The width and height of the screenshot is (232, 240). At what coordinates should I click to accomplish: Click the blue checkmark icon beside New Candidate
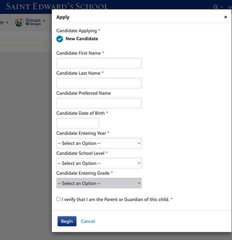pos(59,39)
